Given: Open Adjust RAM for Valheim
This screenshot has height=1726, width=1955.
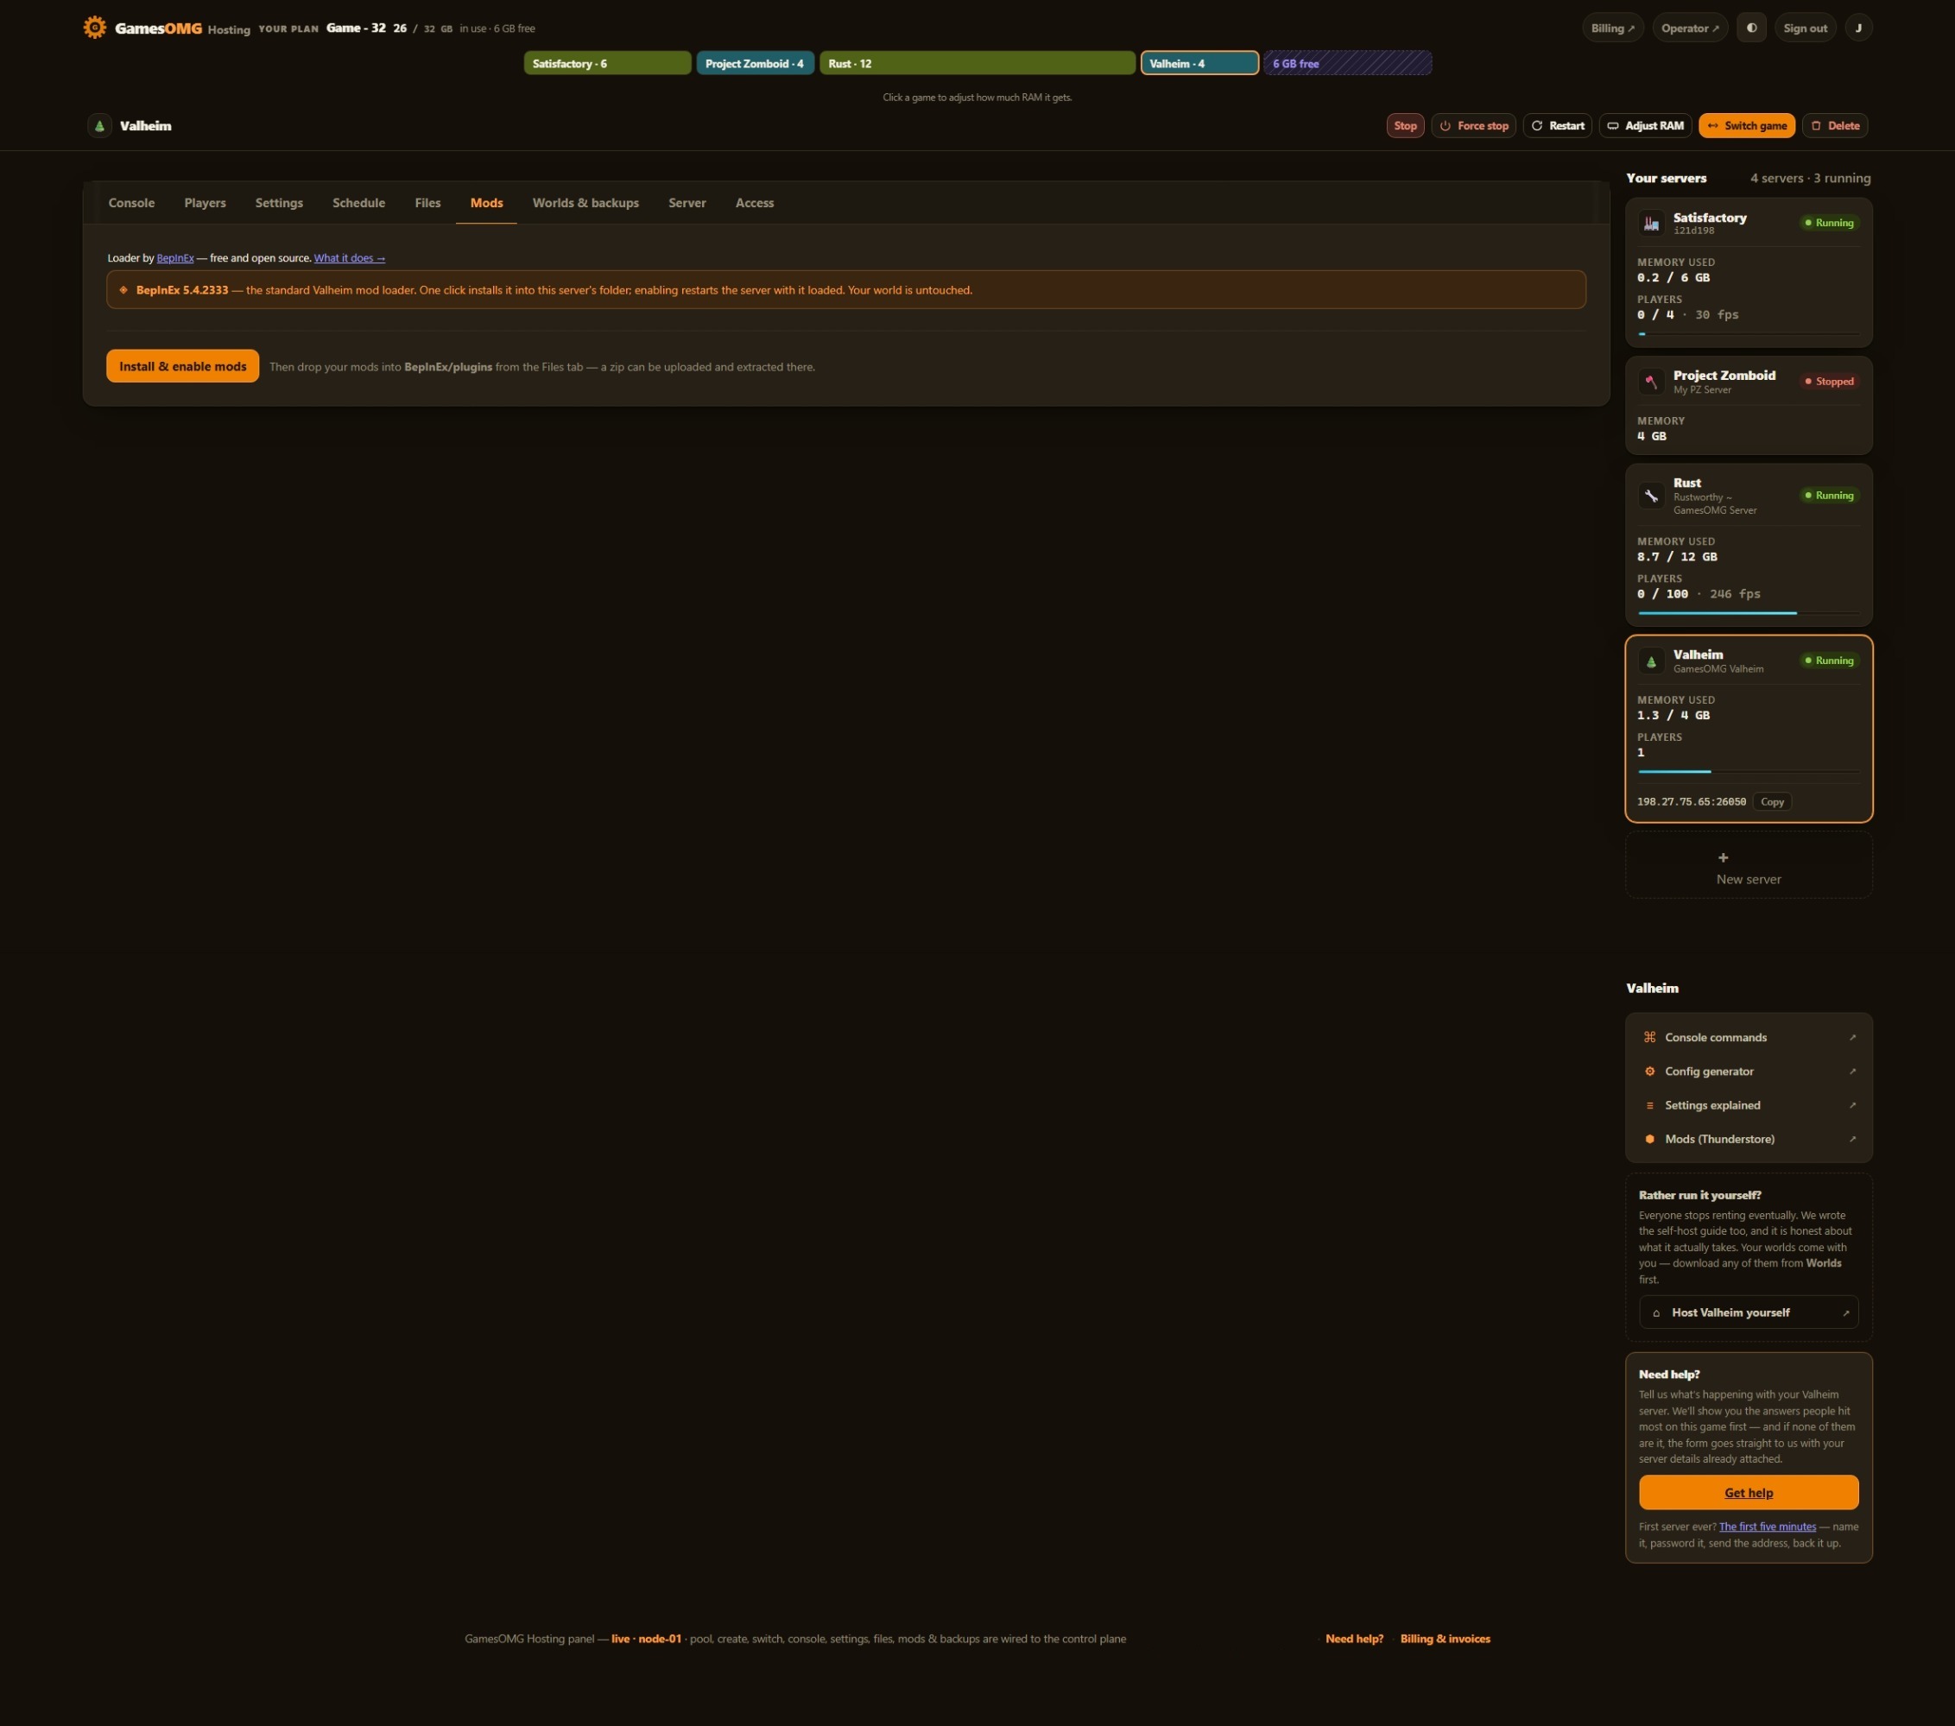Looking at the screenshot, I should (1645, 125).
